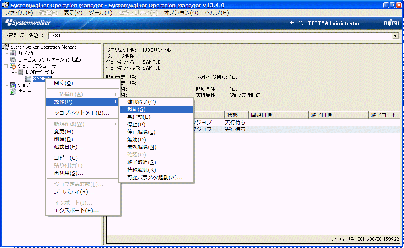Click the ジョブスケジューラ clock icon

(x=13, y=66)
